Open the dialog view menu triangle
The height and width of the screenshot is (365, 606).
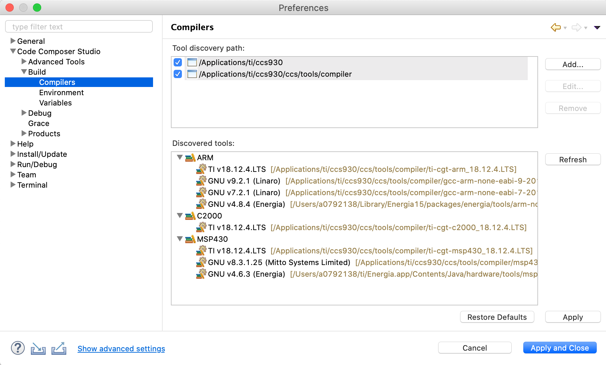(597, 28)
